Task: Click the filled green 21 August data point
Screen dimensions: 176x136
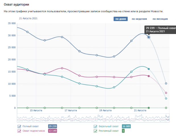Action: 149,108
